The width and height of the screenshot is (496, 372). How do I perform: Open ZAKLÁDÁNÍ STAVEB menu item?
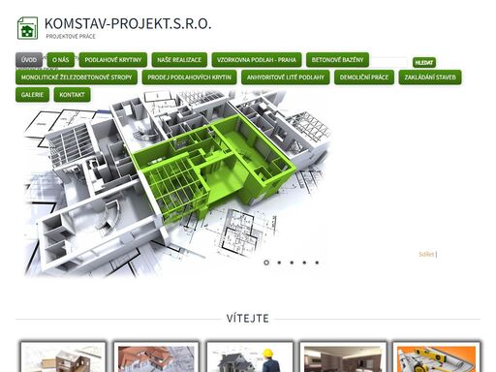click(430, 77)
